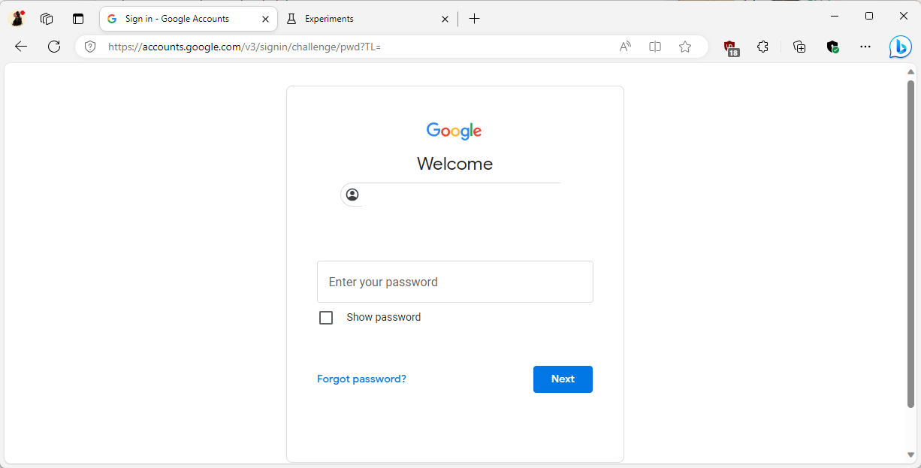Open the Collections icon

(x=799, y=47)
